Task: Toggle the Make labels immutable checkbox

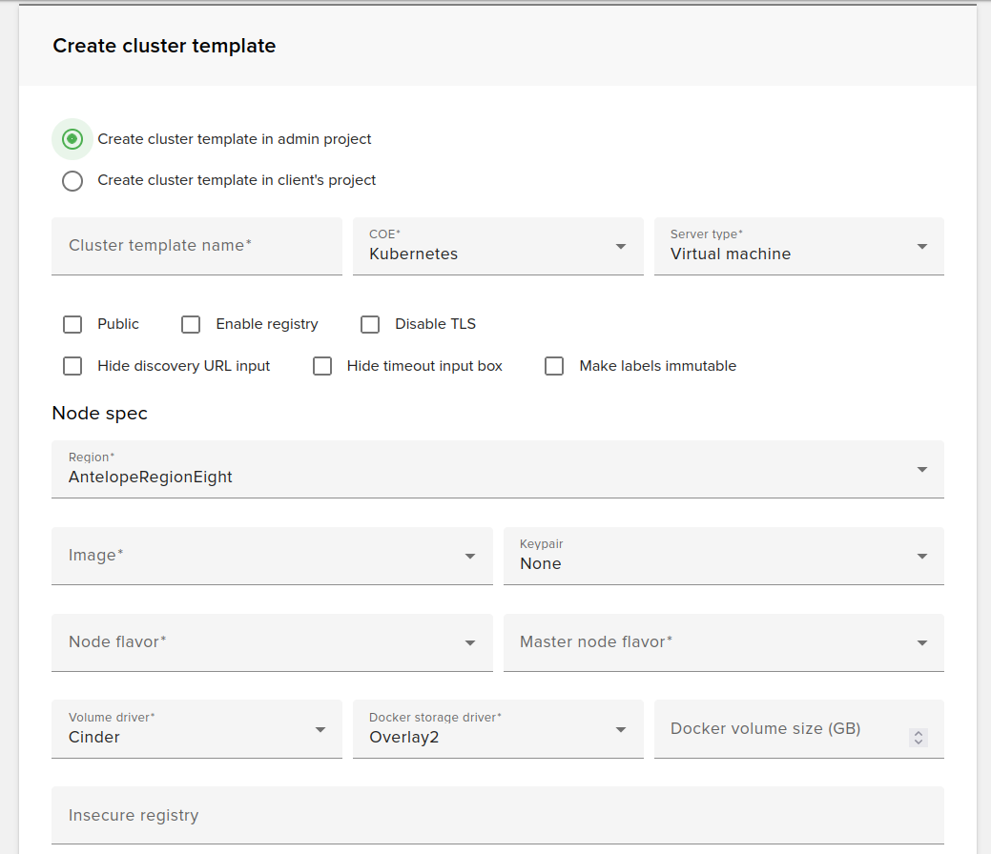Action: (554, 366)
